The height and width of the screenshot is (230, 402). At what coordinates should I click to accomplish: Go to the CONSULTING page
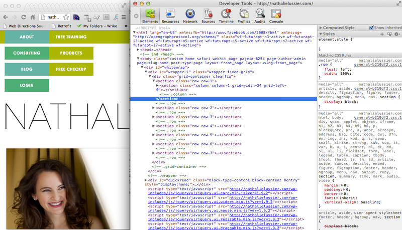coord(27,53)
